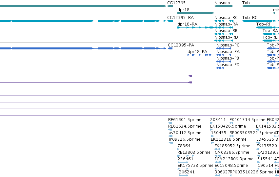
Task: Click the RP003505522.5prime EST label
Action: click(x=251, y=133)
